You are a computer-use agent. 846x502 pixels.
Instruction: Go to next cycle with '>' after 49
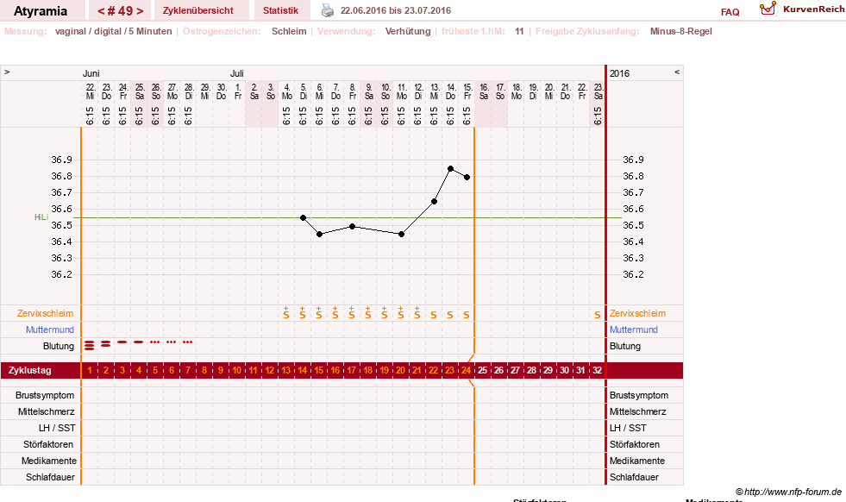pyautogui.click(x=140, y=11)
